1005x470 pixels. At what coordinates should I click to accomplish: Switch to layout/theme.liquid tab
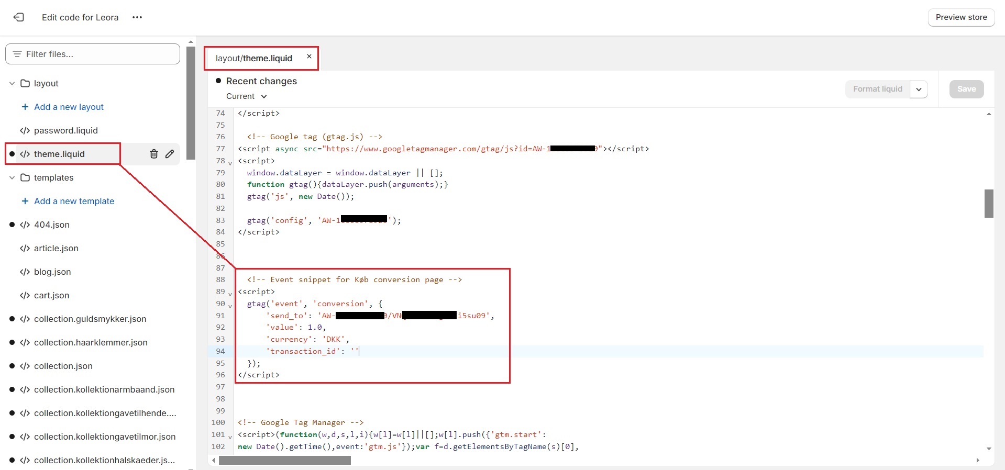coord(254,58)
